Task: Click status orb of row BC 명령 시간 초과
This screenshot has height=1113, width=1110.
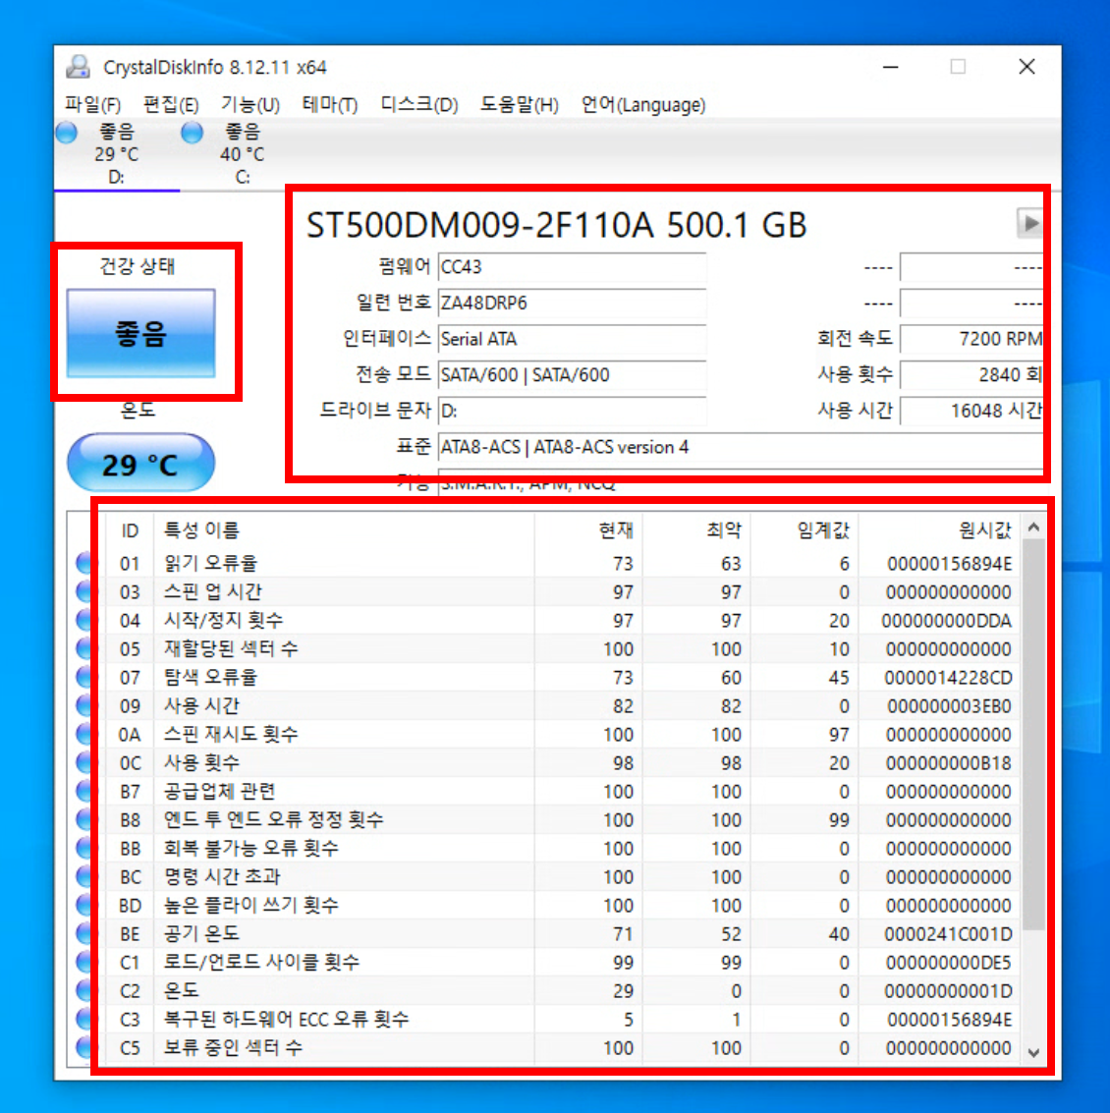Action: tap(84, 876)
